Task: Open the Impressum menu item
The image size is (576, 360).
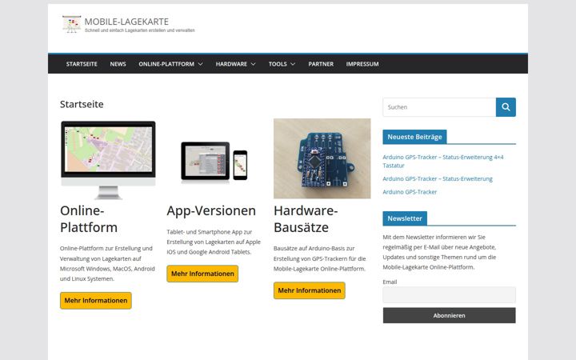Action: [362, 64]
